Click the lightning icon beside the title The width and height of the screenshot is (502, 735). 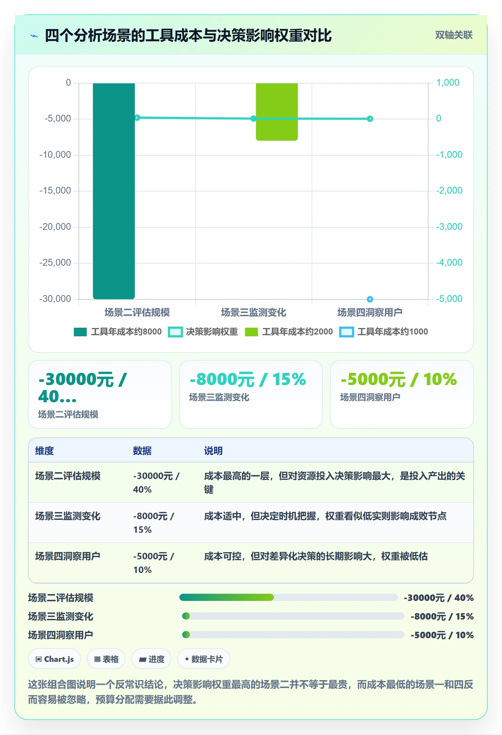tap(34, 36)
